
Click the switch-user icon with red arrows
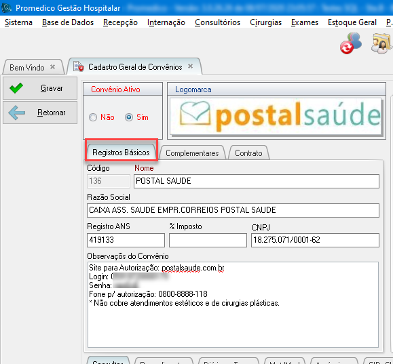point(351,43)
